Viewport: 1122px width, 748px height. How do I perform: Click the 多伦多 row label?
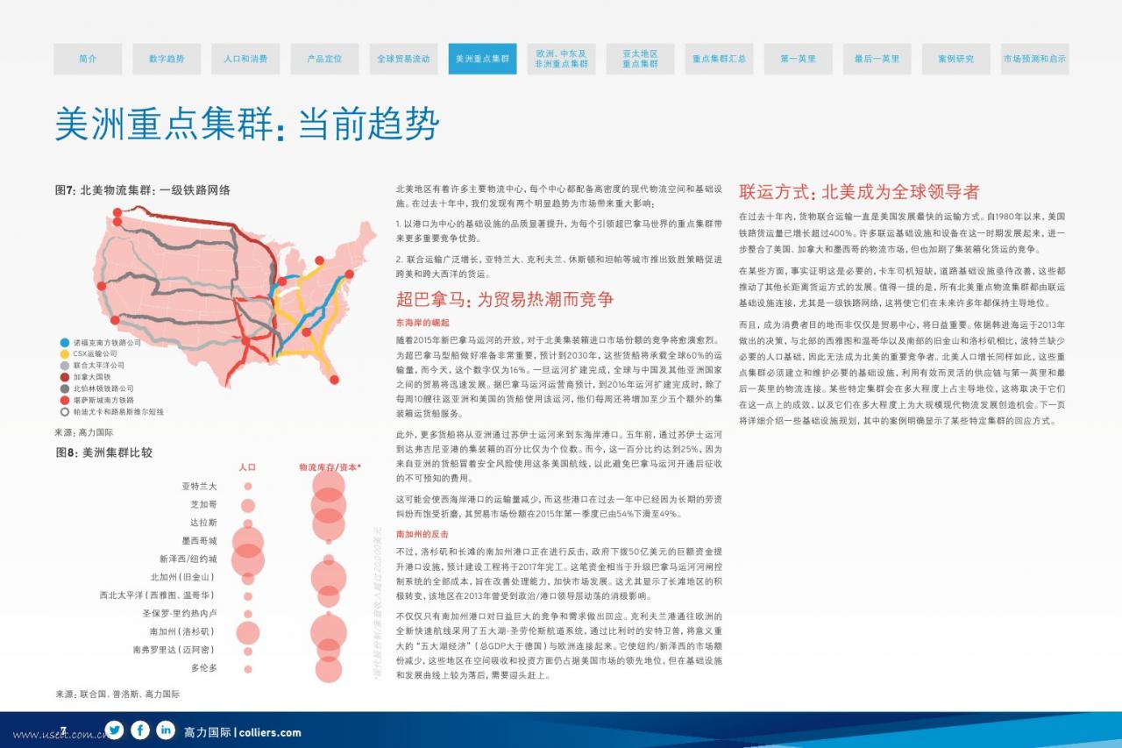[203, 668]
